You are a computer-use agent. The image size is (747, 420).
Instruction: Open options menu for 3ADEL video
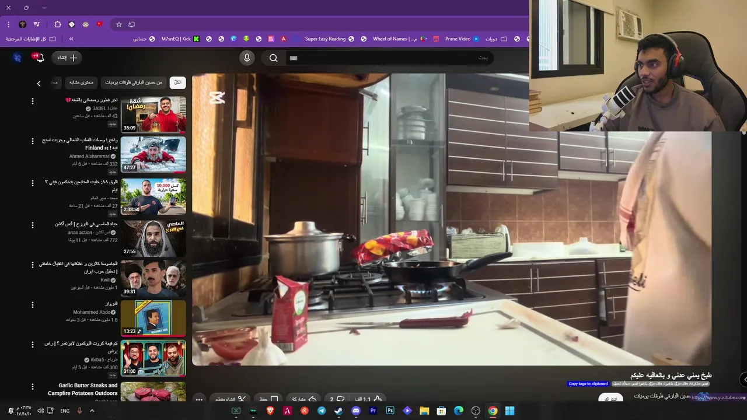[x=32, y=101]
